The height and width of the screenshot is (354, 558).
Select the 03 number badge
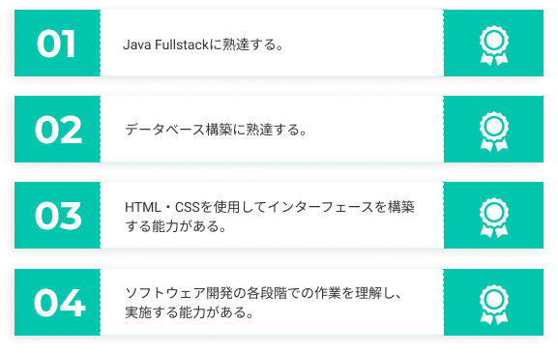57,216
